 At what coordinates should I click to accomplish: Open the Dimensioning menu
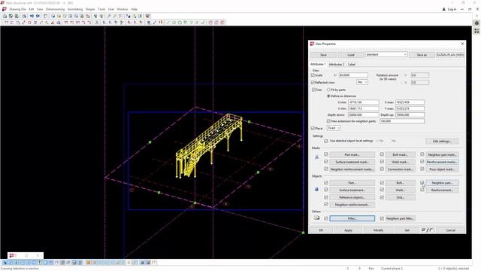[x=55, y=9]
